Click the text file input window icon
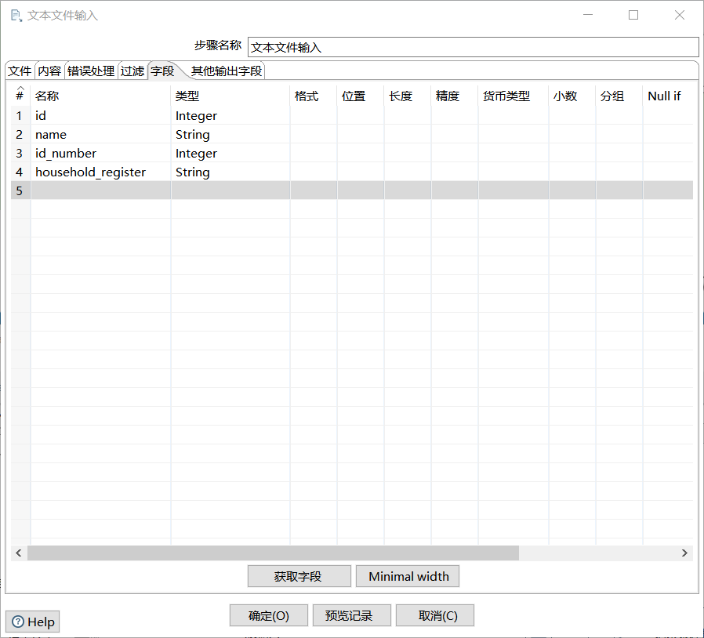The height and width of the screenshot is (638, 704). coord(16,16)
